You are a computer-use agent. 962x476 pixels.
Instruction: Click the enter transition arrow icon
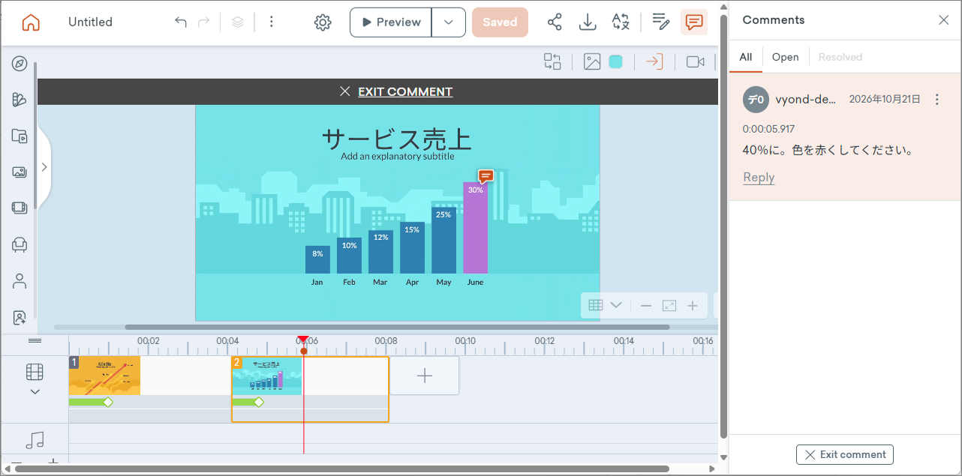click(x=654, y=61)
